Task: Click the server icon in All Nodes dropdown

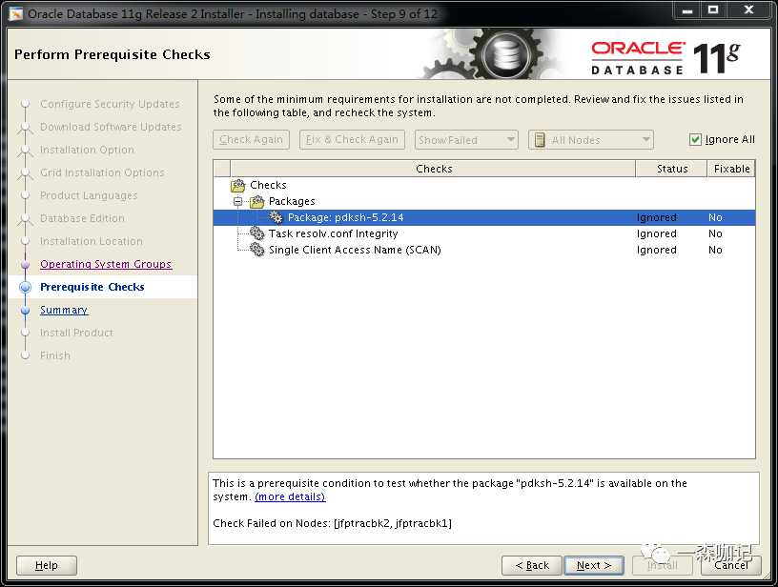Action: 540,140
